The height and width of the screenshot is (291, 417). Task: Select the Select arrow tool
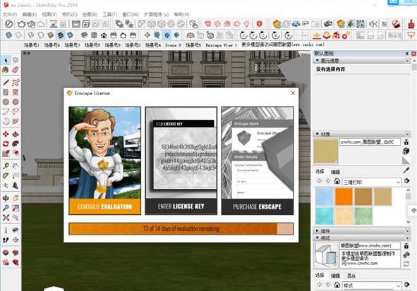click(x=6, y=61)
